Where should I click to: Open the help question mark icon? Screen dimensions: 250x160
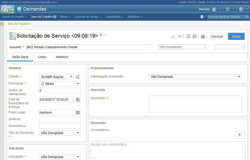pos(241,9)
